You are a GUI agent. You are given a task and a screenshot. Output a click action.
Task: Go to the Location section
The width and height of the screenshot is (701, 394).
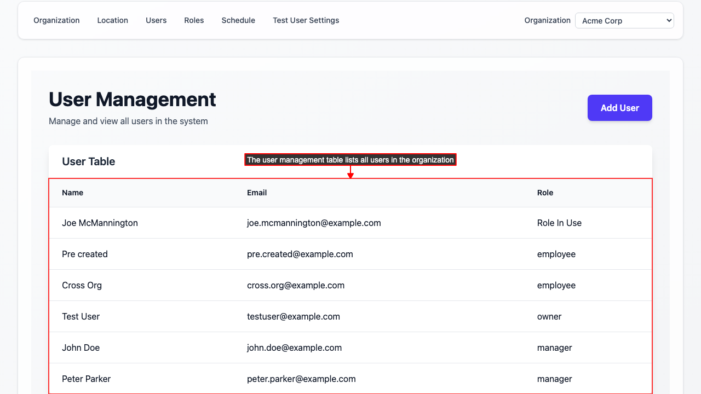pos(112,20)
